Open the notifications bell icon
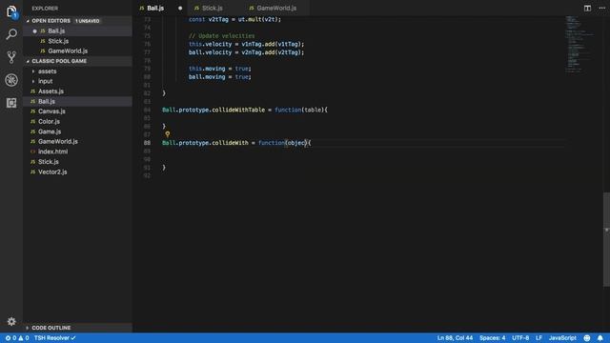610x343 pixels. tap(600, 338)
